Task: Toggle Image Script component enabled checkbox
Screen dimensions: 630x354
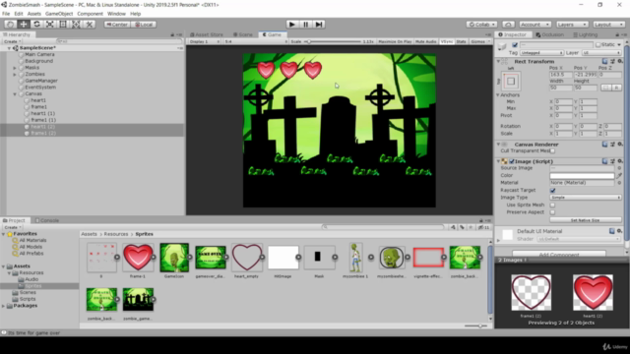Action: click(512, 161)
